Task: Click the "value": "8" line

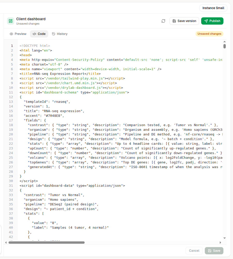Action: 45,223
